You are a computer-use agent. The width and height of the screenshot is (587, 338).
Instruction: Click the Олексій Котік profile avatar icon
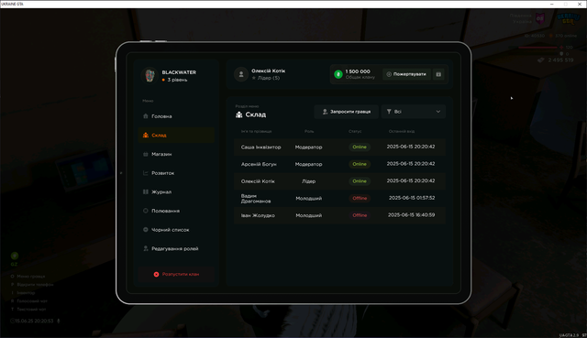241,74
